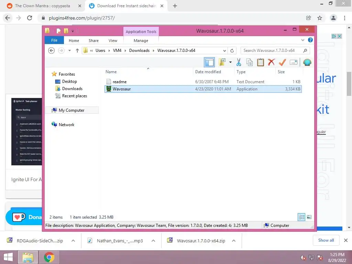Screen dimensions: 352x264
Task: Go up one folder level arrow
Action: [77, 51]
